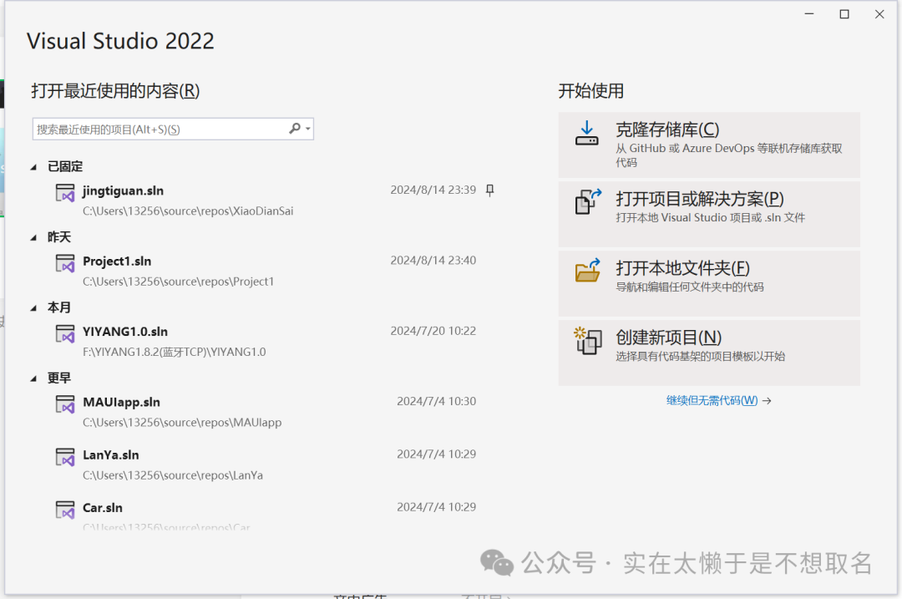The image size is (902, 599).
Task: Choose 打开本地文件夹(F)
Action: pyautogui.click(x=709, y=283)
